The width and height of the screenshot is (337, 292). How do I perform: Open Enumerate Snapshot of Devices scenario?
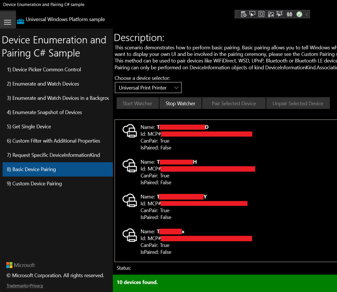(x=44, y=112)
